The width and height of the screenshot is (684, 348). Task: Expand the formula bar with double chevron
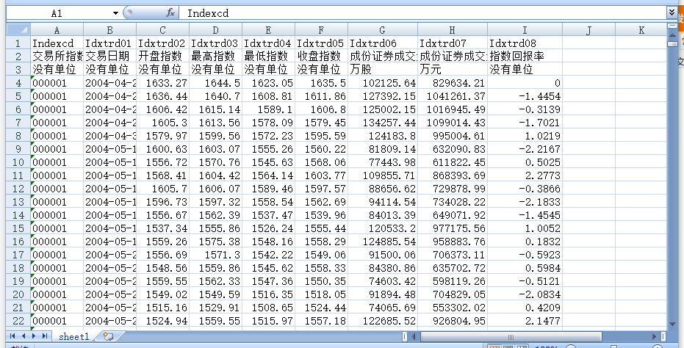672,12
